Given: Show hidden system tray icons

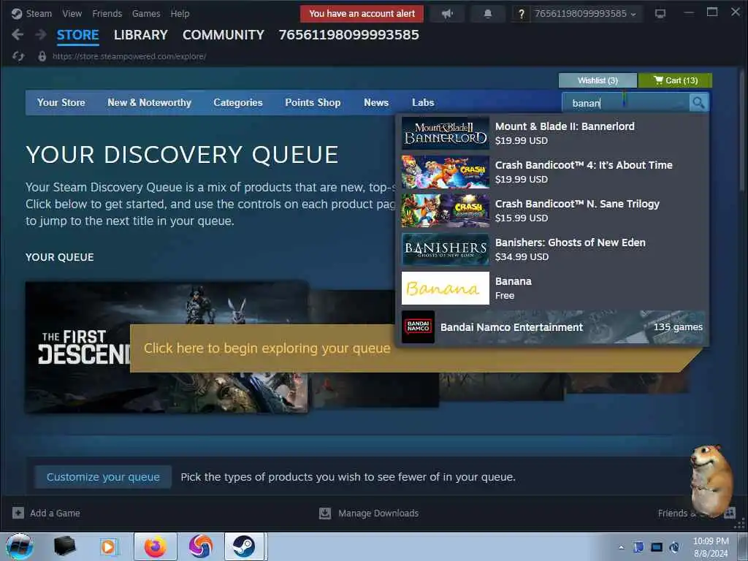Looking at the screenshot, I should (x=621, y=547).
